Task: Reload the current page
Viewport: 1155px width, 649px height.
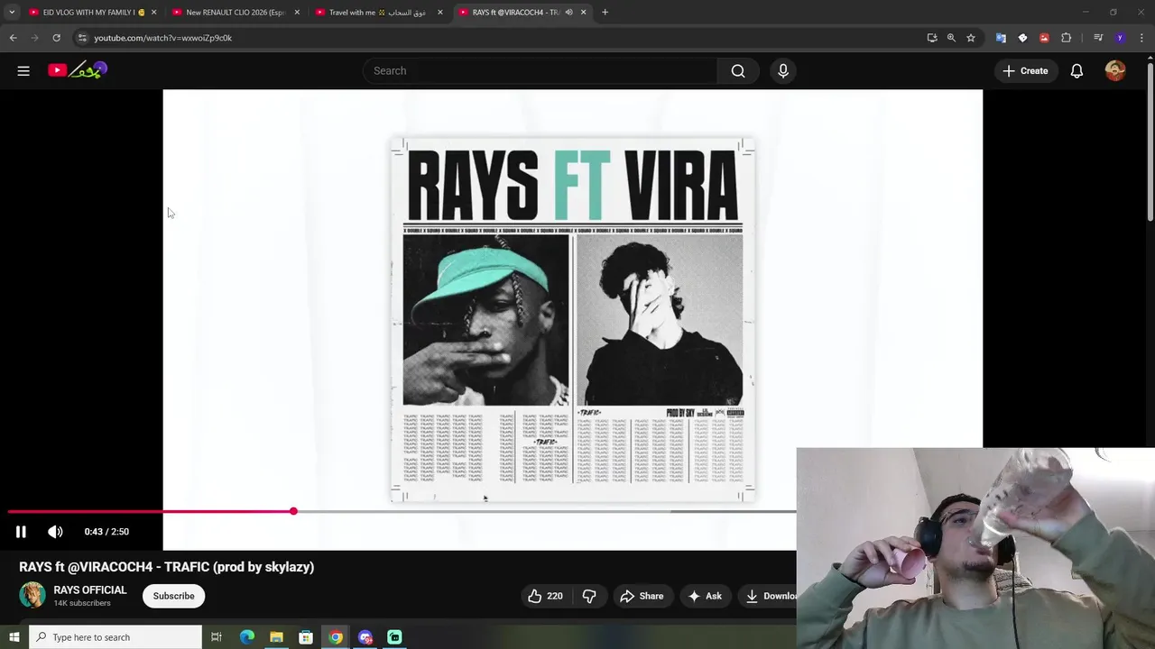Action: pyautogui.click(x=56, y=38)
